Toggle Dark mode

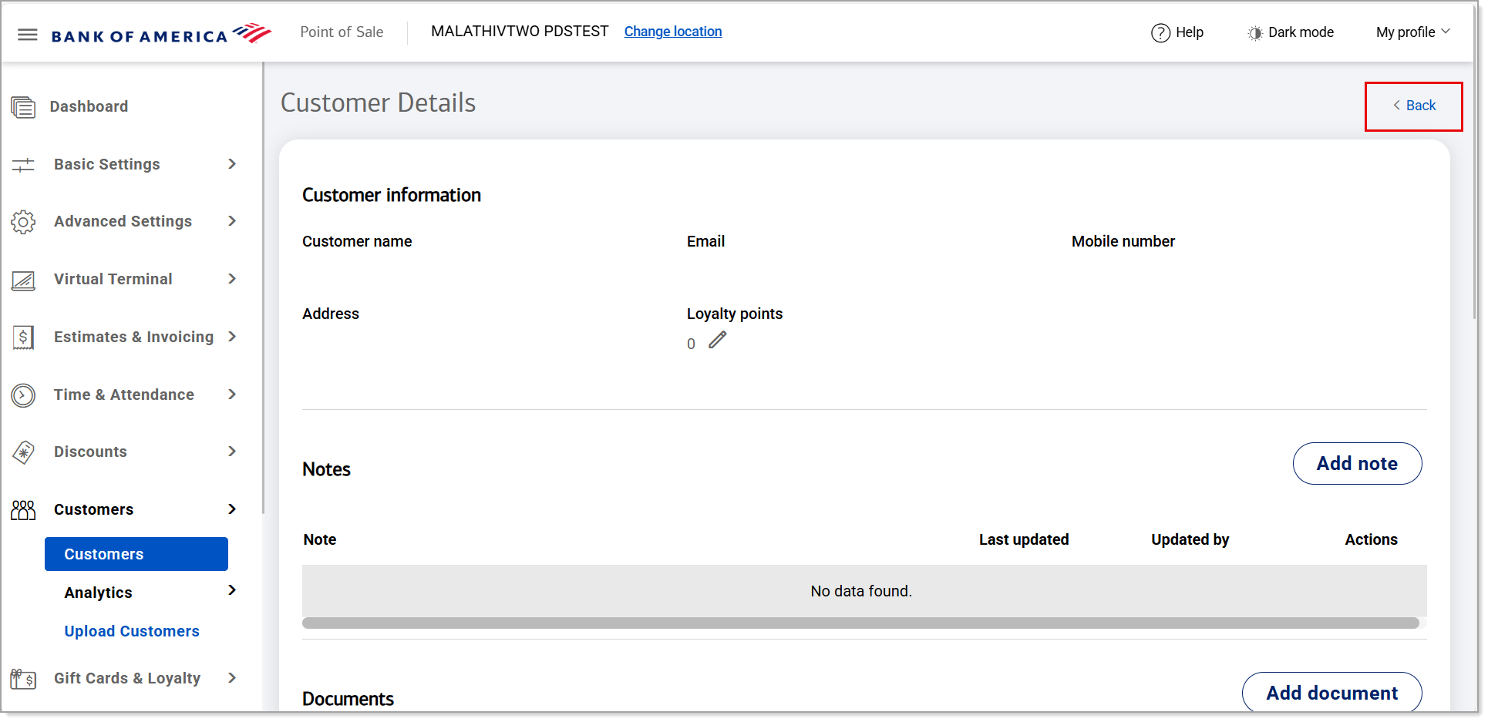coord(1291,32)
